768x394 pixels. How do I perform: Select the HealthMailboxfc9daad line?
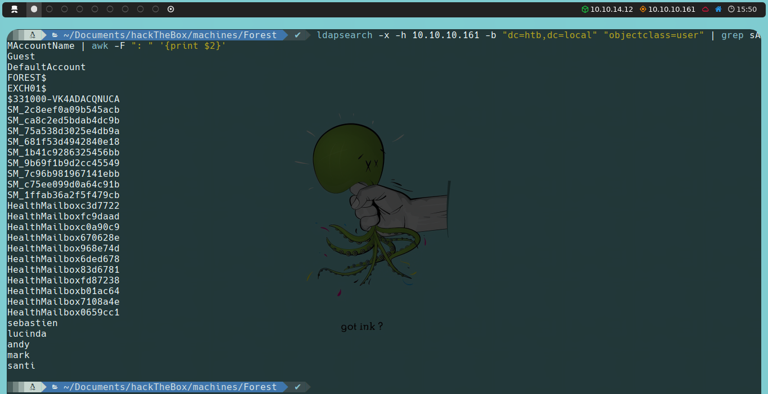click(x=64, y=216)
